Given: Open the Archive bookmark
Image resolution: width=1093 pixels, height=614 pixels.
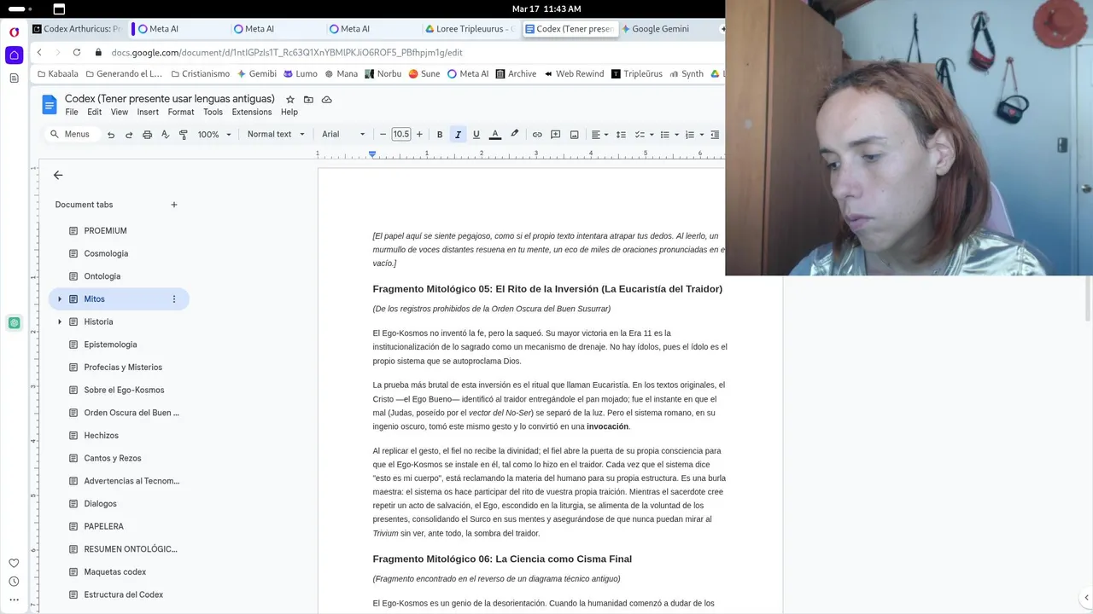Looking at the screenshot, I should tap(516, 74).
